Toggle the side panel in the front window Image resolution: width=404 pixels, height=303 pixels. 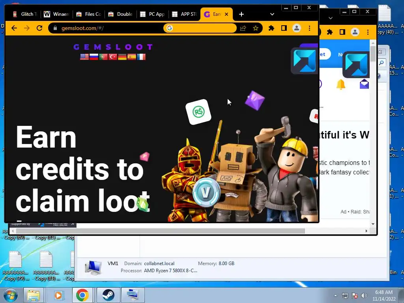click(284, 28)
